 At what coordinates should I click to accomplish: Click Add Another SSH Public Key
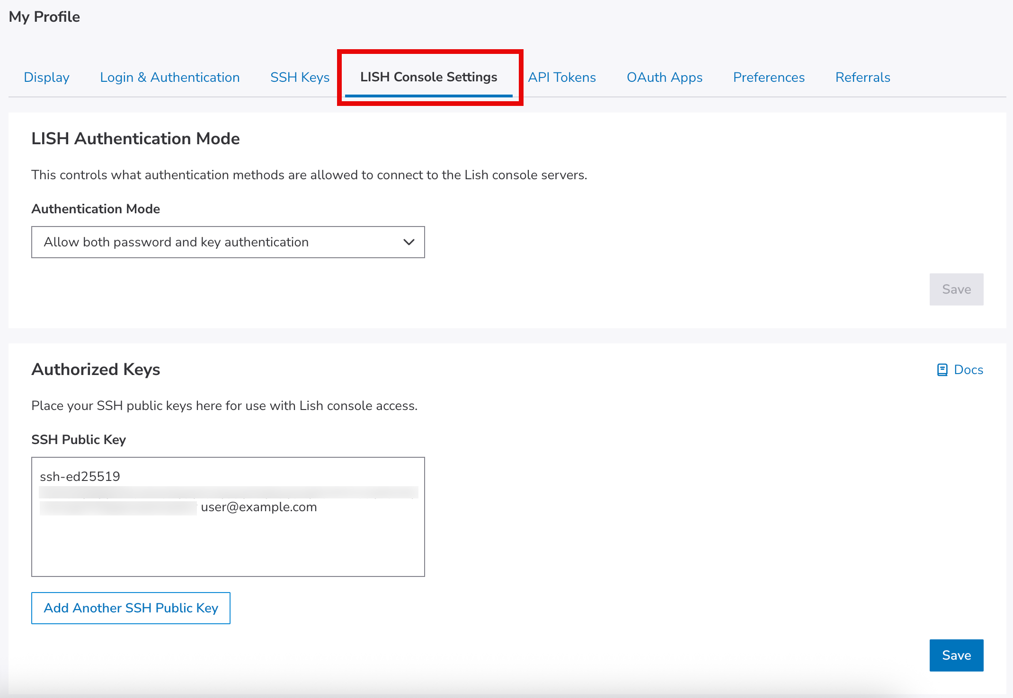(x=131, y=608)
